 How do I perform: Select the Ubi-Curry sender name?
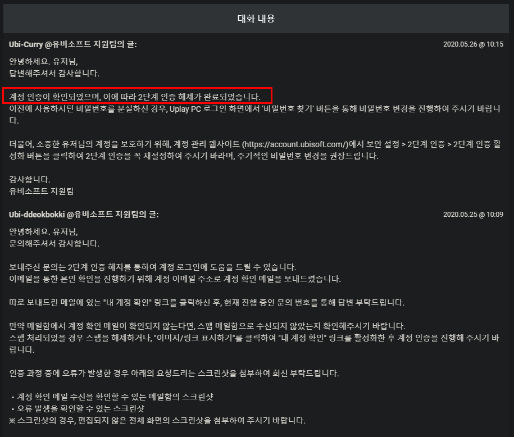point(26,44)
